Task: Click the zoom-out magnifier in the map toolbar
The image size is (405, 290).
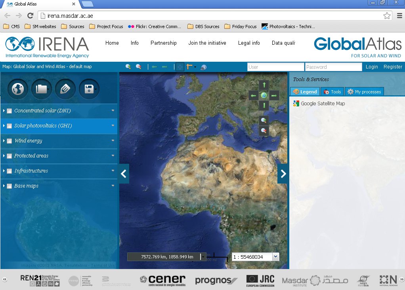Action: tap(138, 67)
